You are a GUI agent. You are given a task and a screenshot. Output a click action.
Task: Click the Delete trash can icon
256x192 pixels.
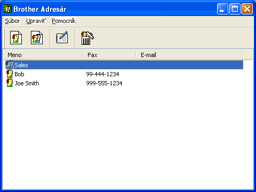click(87, 38)
